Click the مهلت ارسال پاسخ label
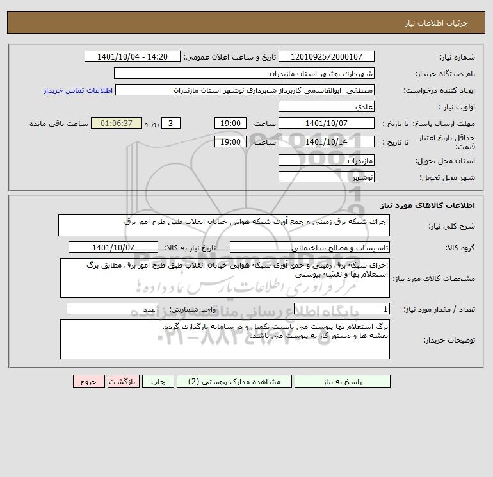Image resolution: width=493 pixels, height=477 pixels. [x=443, y=124]
